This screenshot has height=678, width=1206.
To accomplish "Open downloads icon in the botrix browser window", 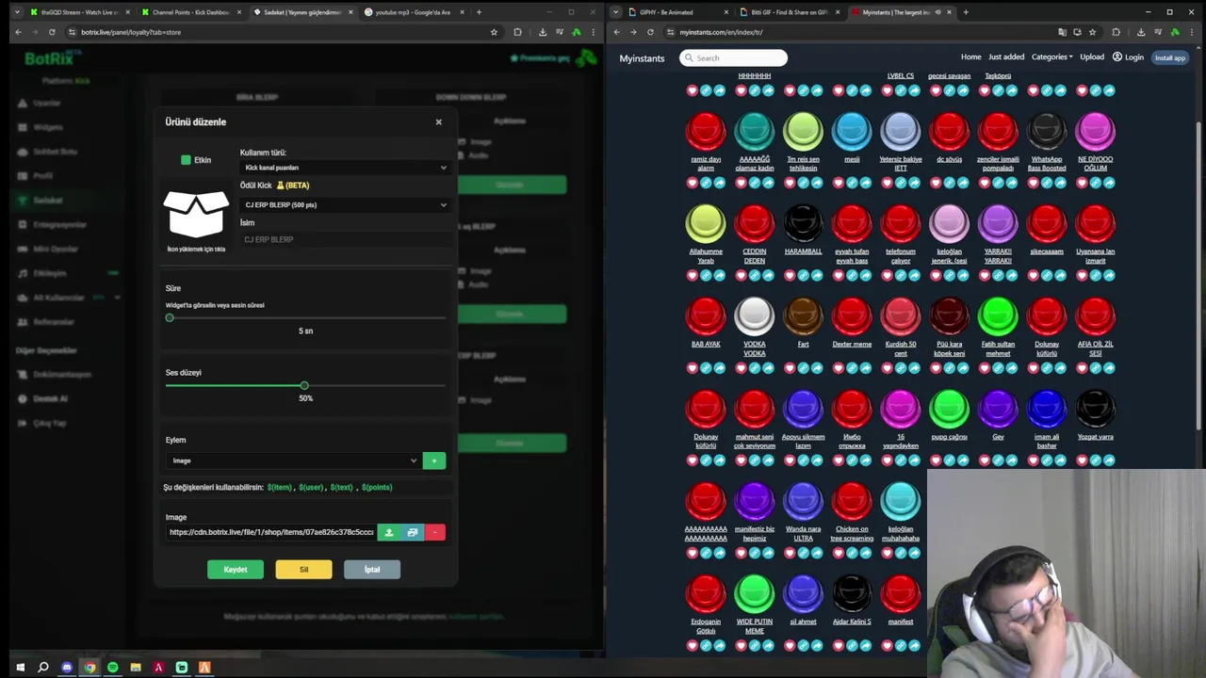I will pyautogui.click(x=543, y=32).
